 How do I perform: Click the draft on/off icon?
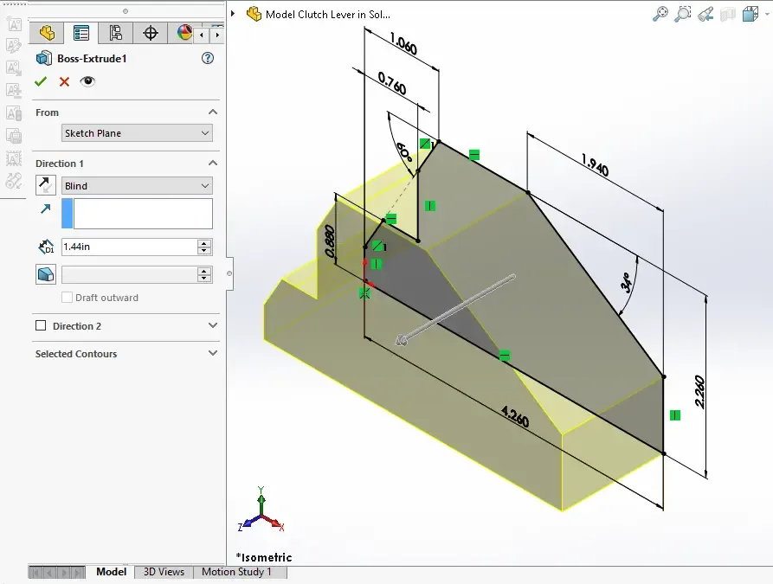coord(45,274)
